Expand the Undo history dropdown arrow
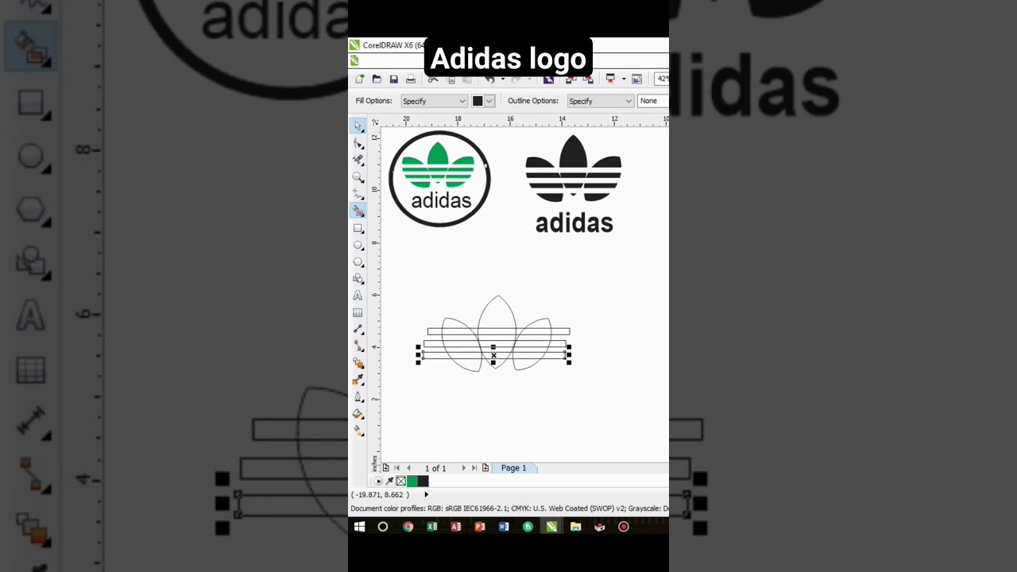Viewport: 1017px width, 572px height. (503, 79)
